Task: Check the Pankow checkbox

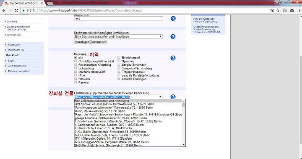Action: pyautogui.click(x=75, y=82)
